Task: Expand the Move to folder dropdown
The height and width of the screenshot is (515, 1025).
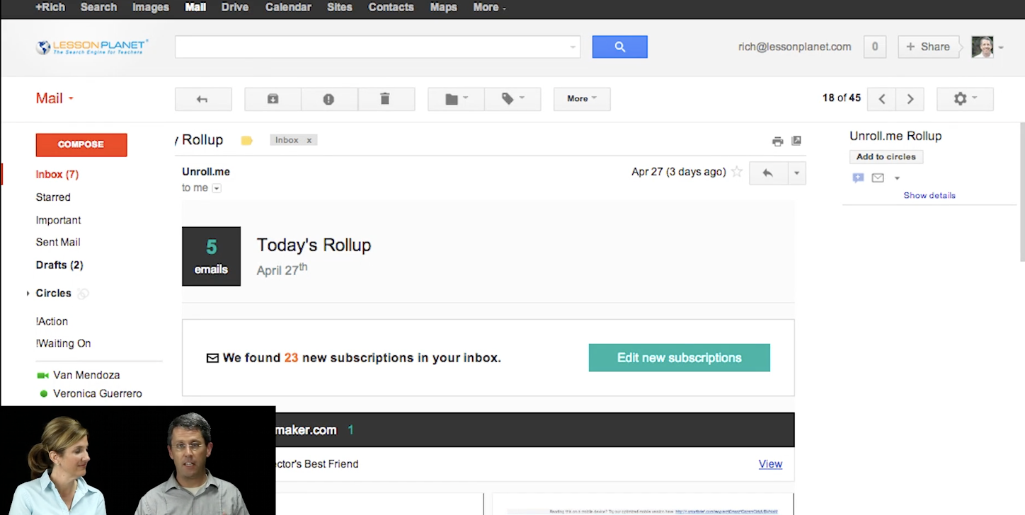Action: tap(455, 99)
